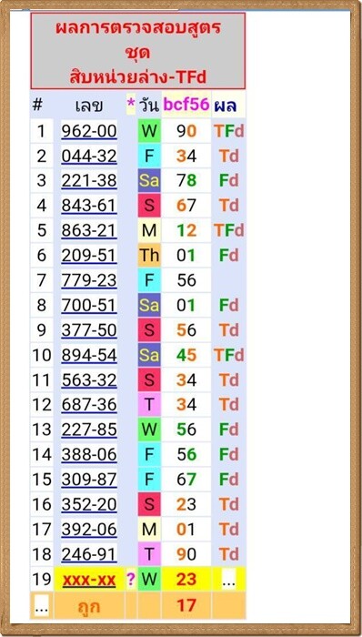Image resolution: width=362 pixels, height=637 pixels.
Task: Open the 044-32 number link
Action: click(89, 156)
